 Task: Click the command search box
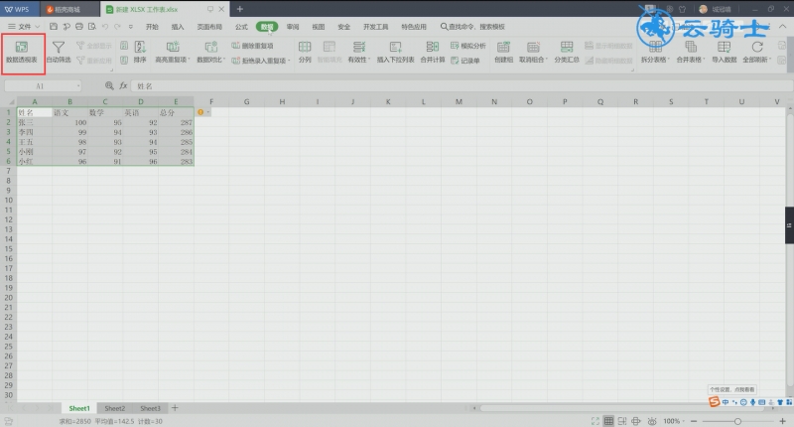[472, 27]
